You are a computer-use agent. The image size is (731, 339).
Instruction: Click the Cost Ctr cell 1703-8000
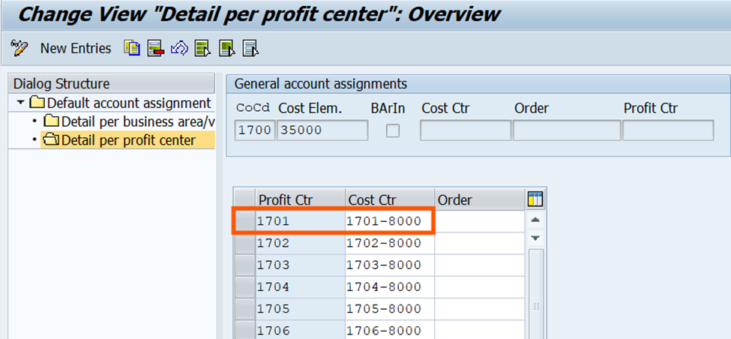389,265
